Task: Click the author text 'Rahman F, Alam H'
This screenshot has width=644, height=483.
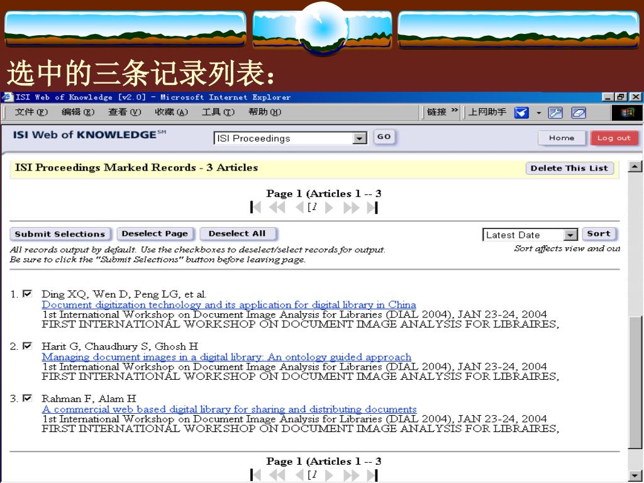Action: pyautogui.click(x=89, y=398)
